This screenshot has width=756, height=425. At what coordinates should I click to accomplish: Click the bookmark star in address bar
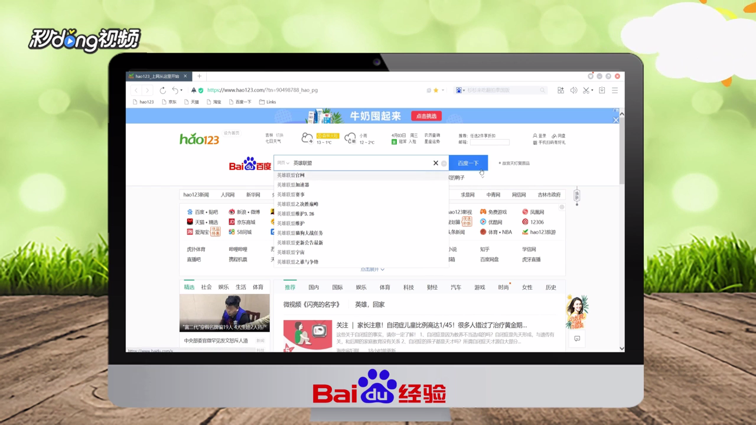tap(436, 90)
